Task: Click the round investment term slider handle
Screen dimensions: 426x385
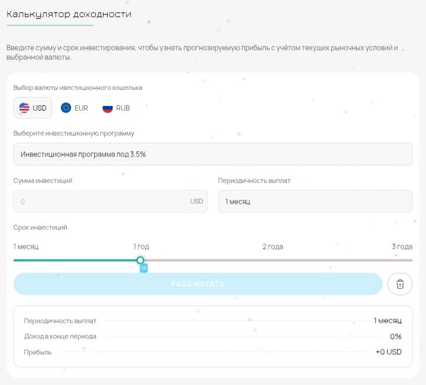Action: pyautogui.click(x=140, y=260)
